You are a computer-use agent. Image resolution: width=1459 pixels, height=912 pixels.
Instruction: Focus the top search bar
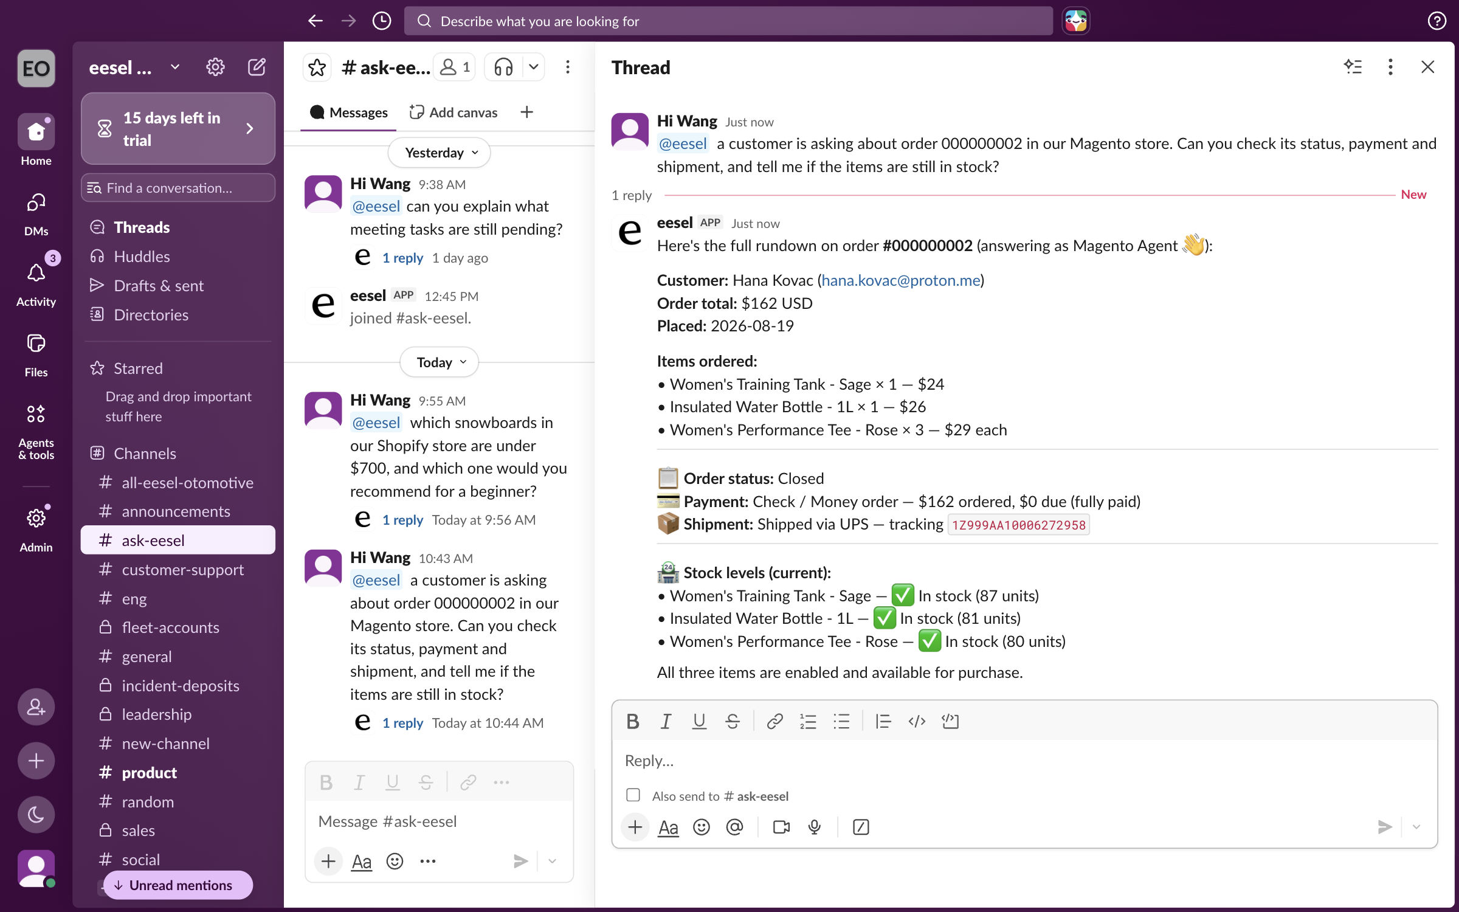click(x=728, y=21)
